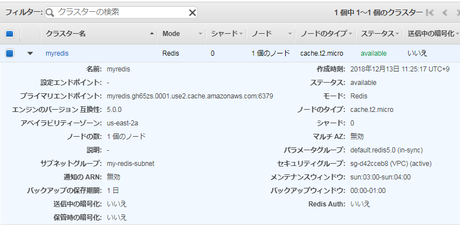This screenshot has height=225, width=460.
Task: Open the 送信中の暗号化 column dropdown arrow
Action: click(456, 34)
